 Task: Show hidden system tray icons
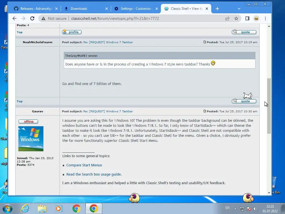[x=235, y=209]
